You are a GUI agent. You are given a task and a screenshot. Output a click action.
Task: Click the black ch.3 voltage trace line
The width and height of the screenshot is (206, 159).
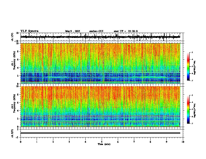pyautogui.click(x=100, y=133)
